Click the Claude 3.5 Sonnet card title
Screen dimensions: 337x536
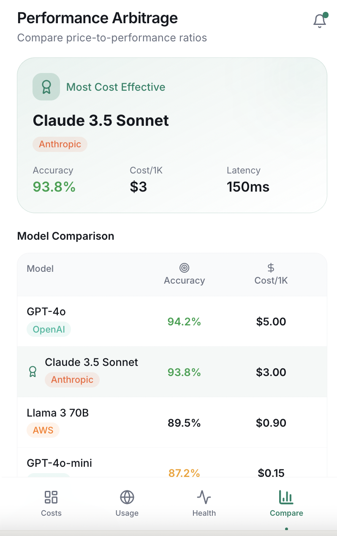[x=101, y=121]
